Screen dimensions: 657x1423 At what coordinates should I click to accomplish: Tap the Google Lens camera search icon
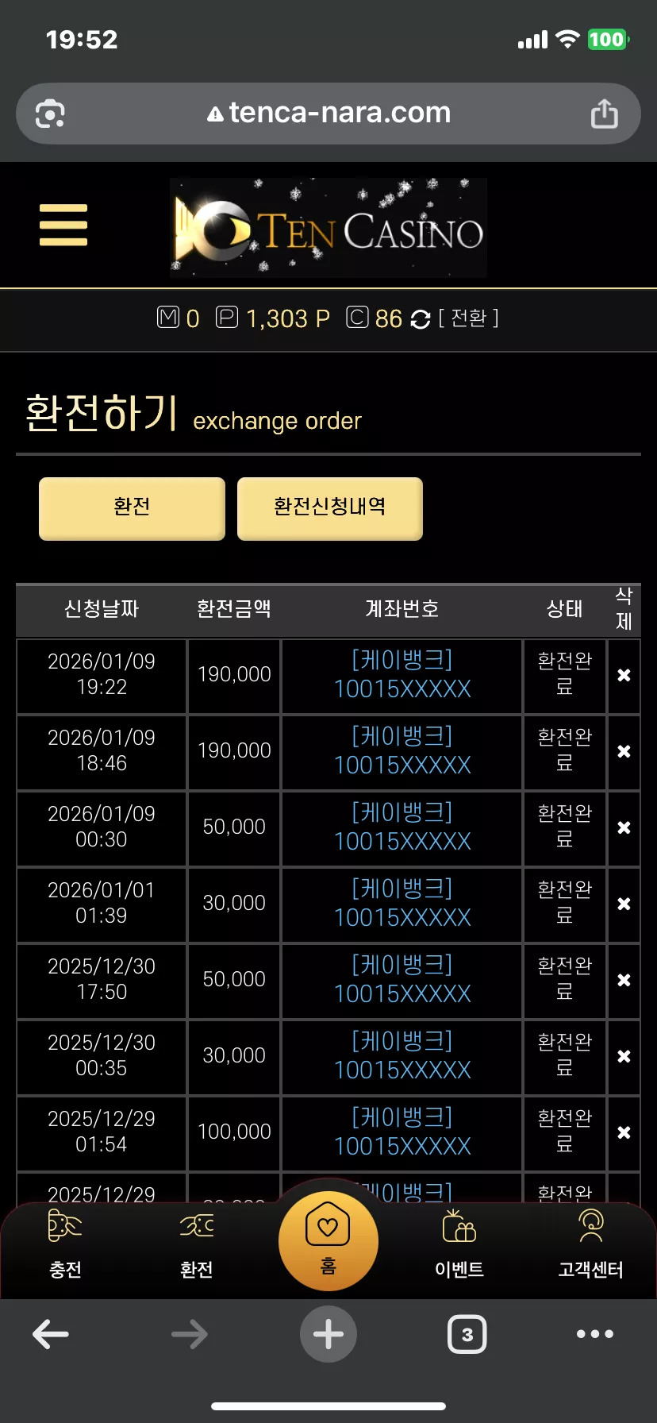[x=51, y=114]
